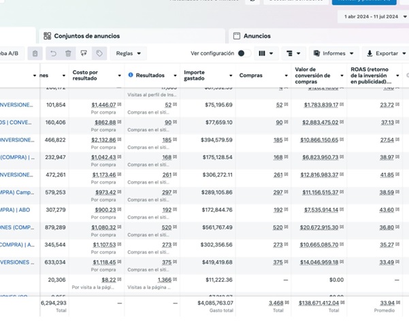Toggle the Ver configuración switch

pos(244,53)
